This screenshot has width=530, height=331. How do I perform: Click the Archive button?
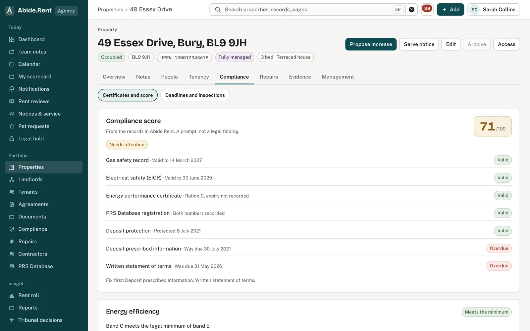477,44
